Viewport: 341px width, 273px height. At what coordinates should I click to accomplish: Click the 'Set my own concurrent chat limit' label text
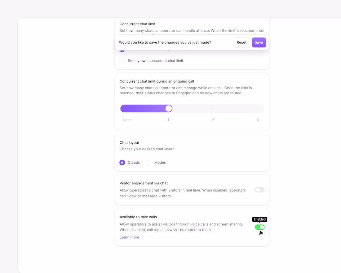pos(155,61)
